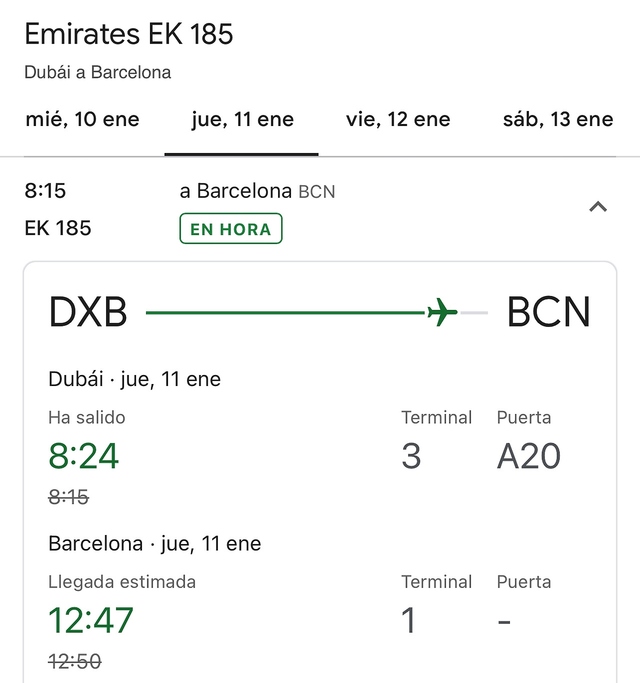Image resolution: width=640 pixels, height=683 pixels.
Task: Go to sáb, 13 ene tab
Action: (x=558, y=119)
